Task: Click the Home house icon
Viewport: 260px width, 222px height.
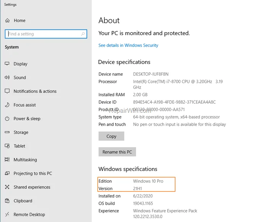Action: click(7, 21)
